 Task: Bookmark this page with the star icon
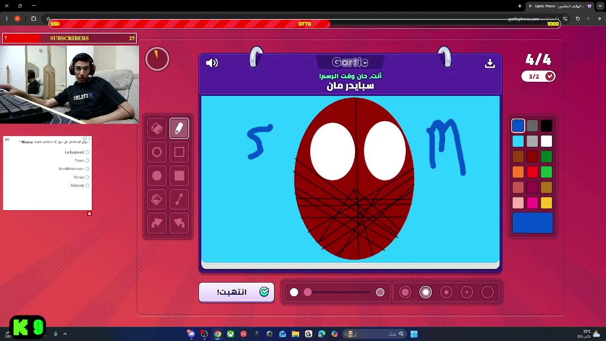pyautogui.click(x=48, y=19)
